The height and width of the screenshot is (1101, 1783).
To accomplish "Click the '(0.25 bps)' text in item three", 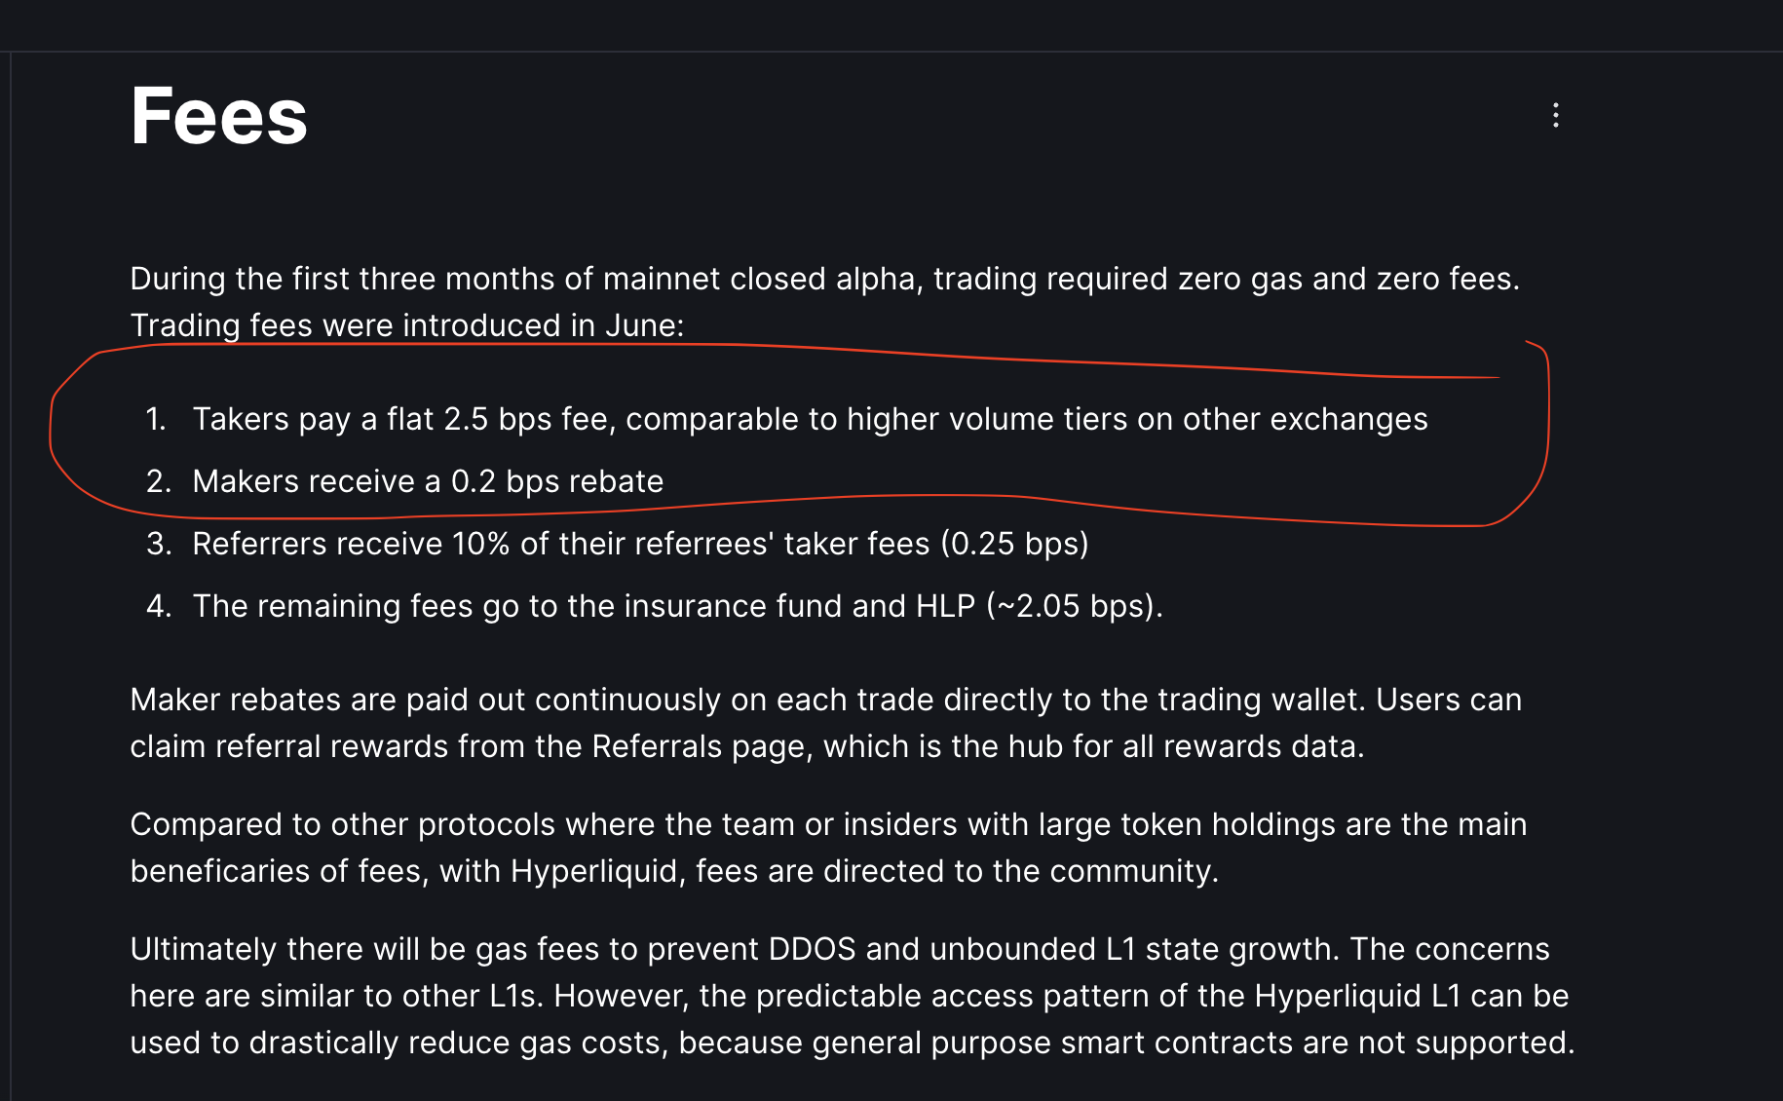I will tap(1014, 544).
